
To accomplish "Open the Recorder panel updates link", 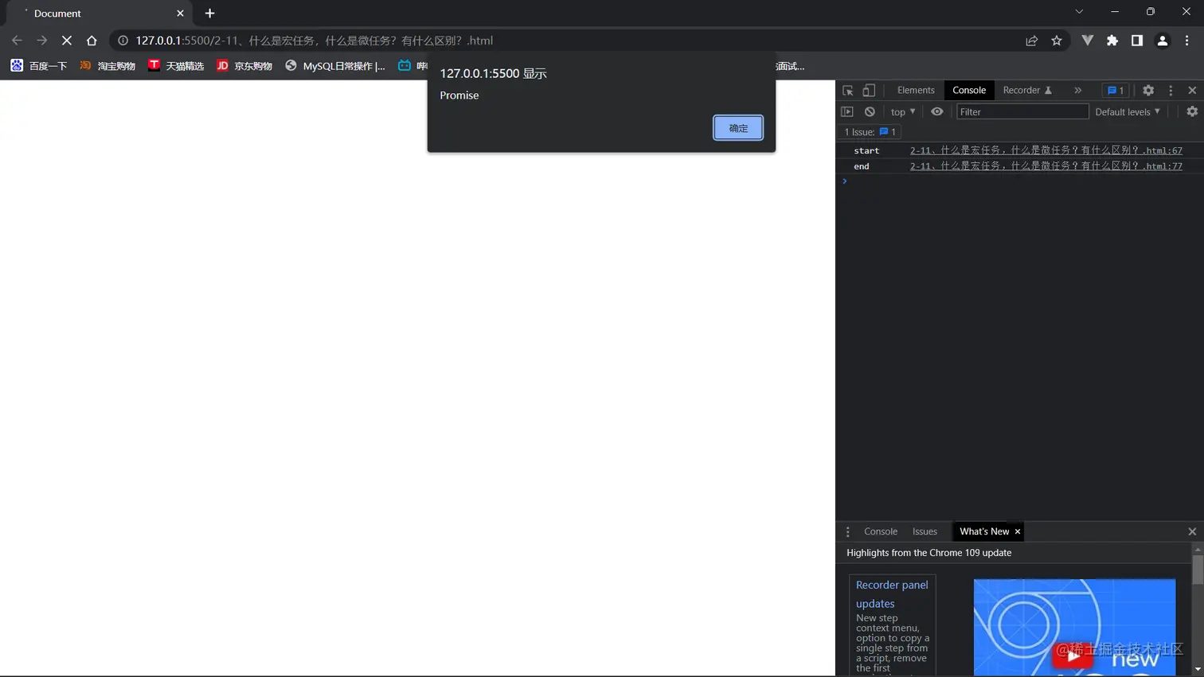I will [x=892, y=594].
